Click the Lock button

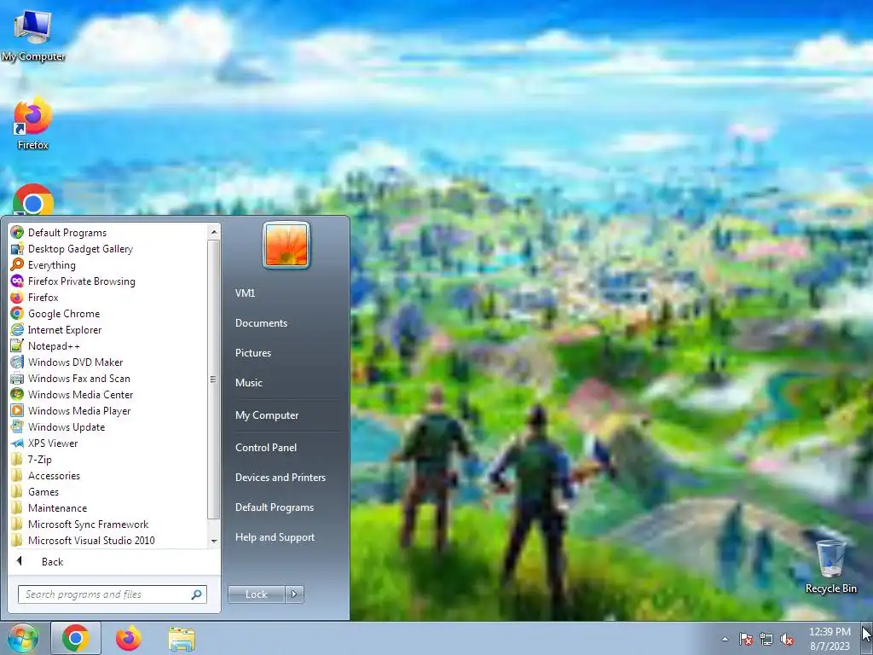point(256,594)
